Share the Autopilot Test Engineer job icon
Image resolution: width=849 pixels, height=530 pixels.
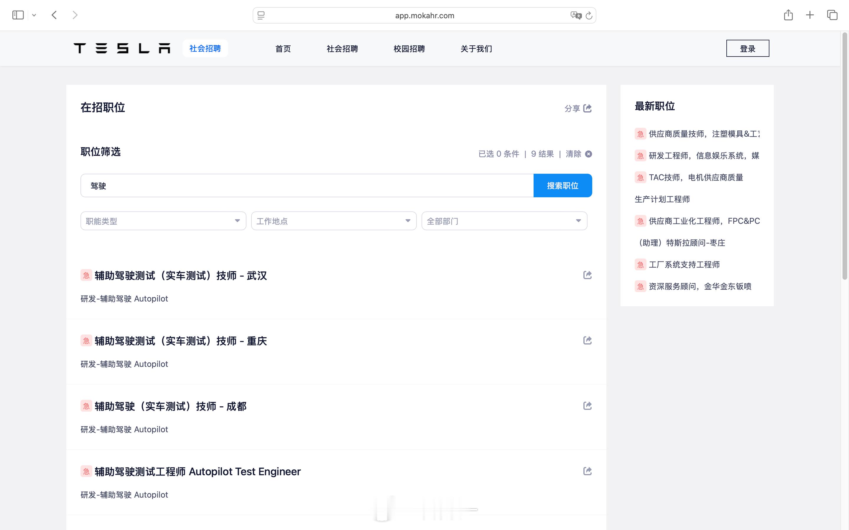(x=588, y=471)
